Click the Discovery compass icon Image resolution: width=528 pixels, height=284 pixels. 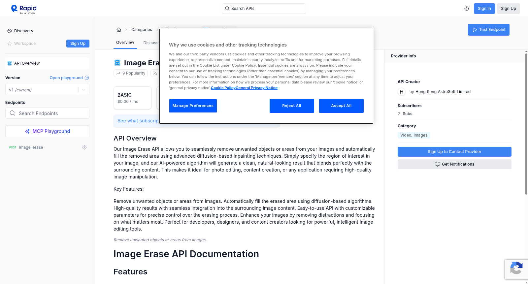tap(10, 31)
